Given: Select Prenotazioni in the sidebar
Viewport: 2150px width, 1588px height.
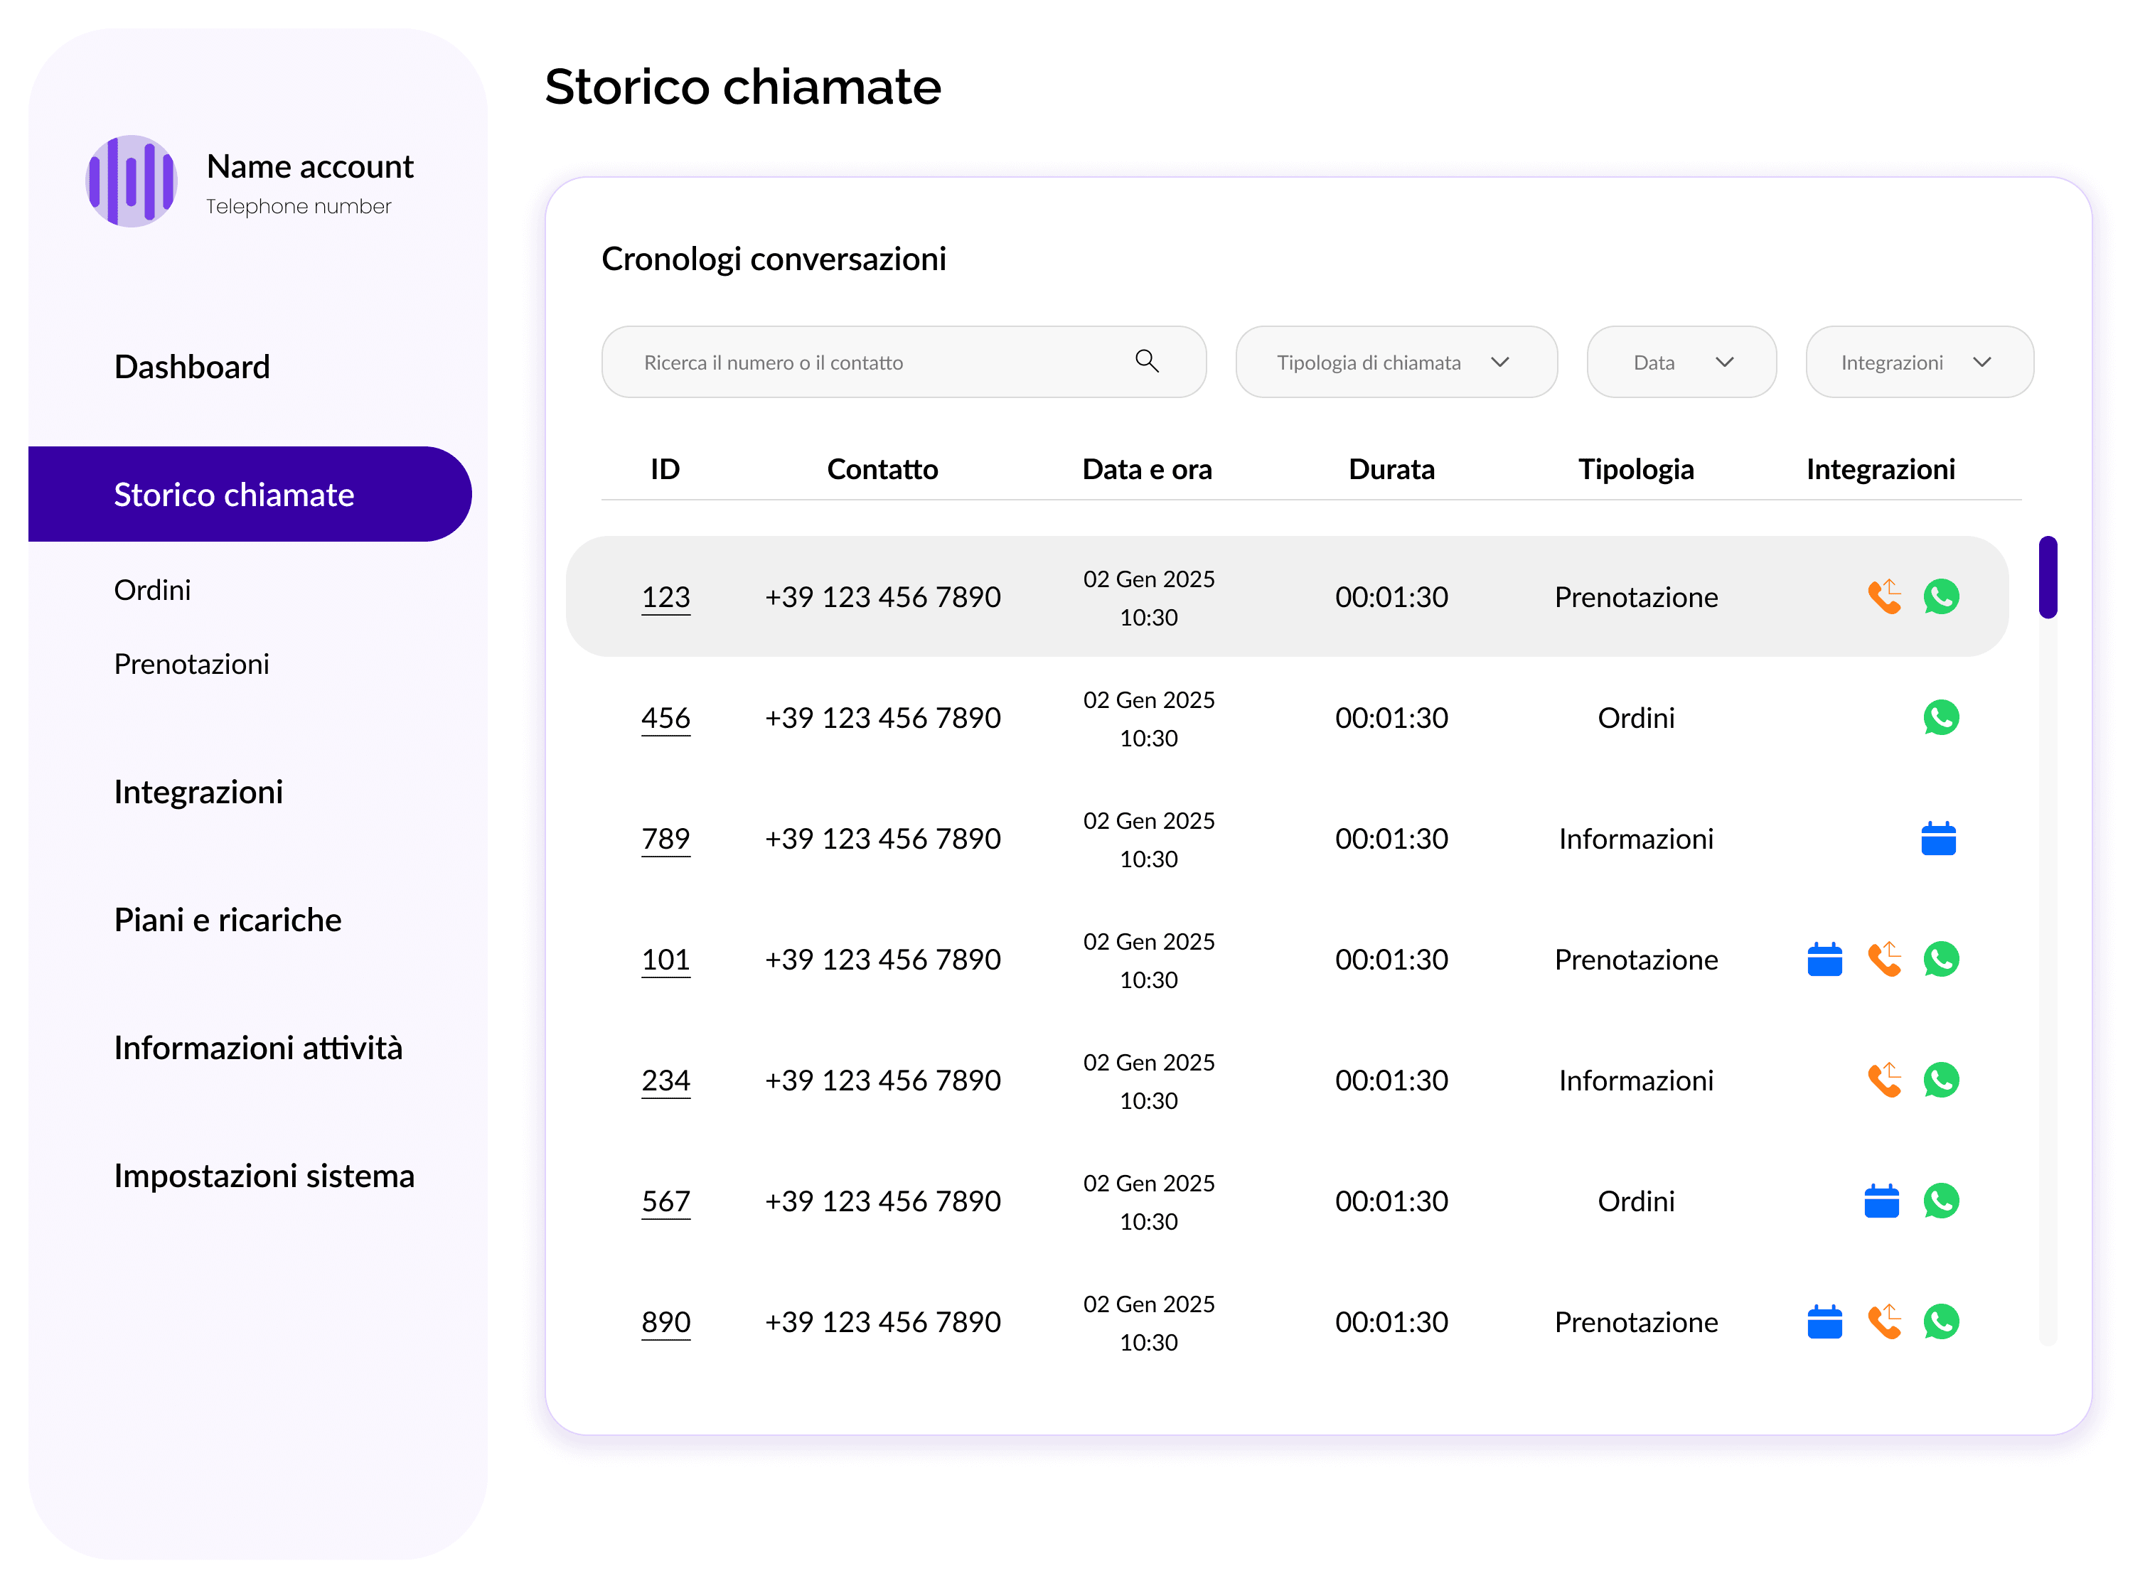Looking at the screenshot, I should point(191,663).
